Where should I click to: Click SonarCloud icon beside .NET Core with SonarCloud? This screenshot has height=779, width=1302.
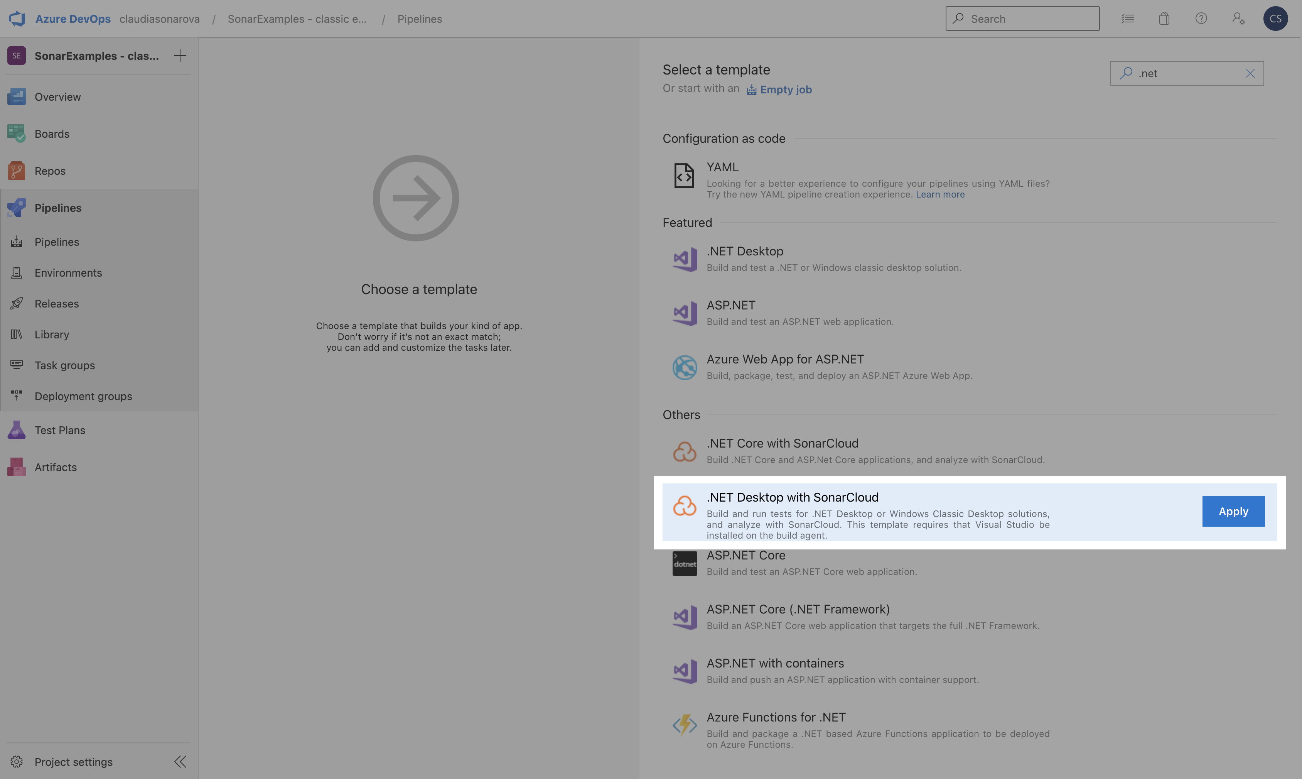coord(685,451)
